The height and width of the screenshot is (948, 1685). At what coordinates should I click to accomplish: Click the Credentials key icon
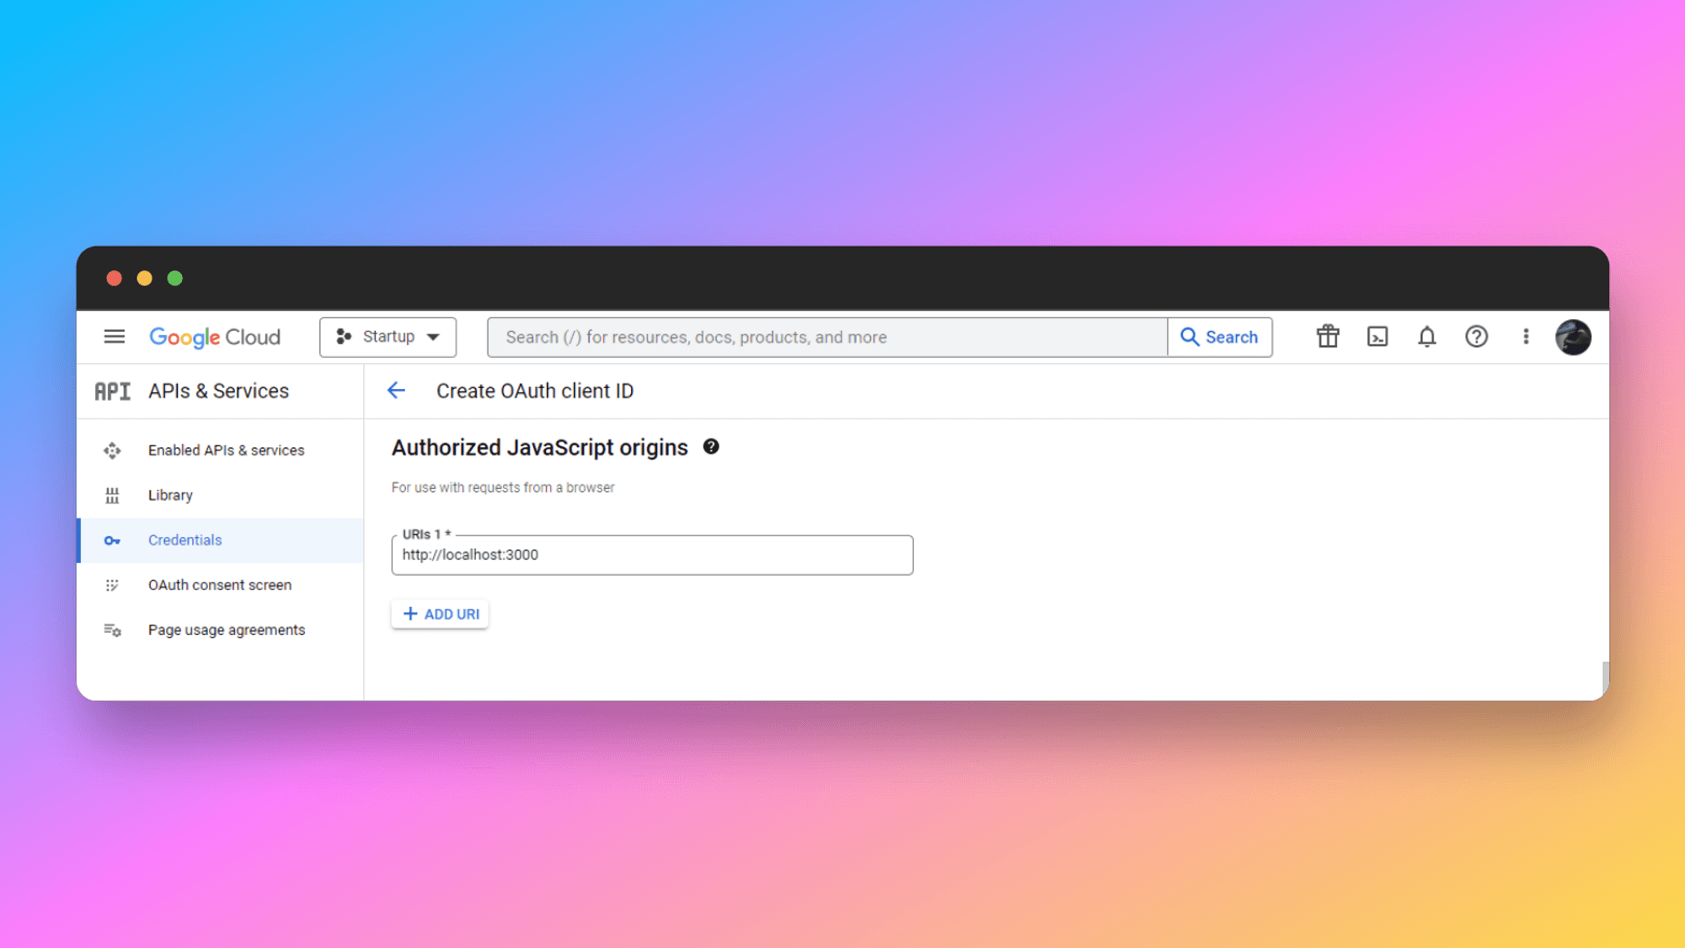(112, 540)
